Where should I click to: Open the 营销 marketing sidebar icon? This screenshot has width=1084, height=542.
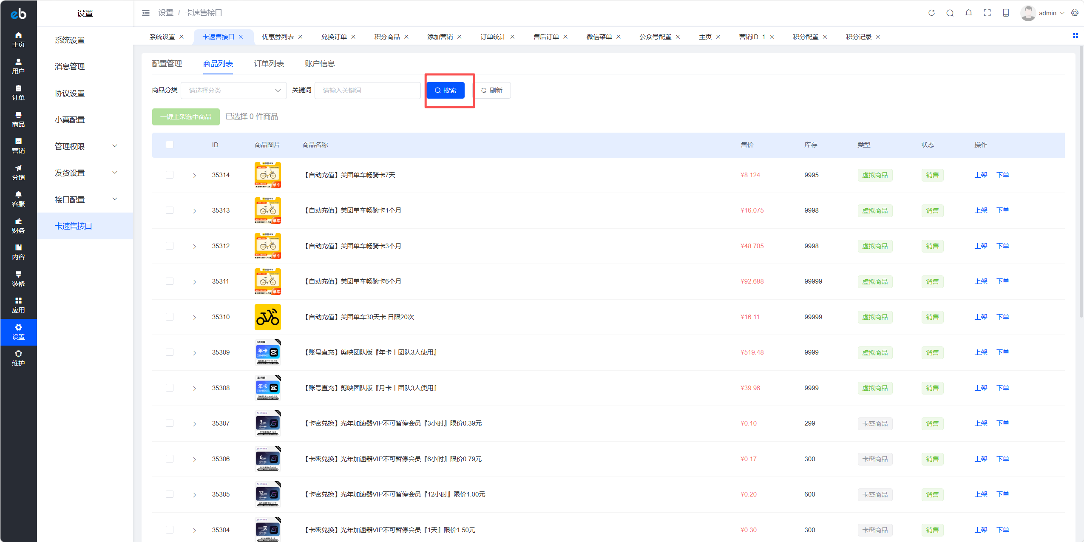18,146
